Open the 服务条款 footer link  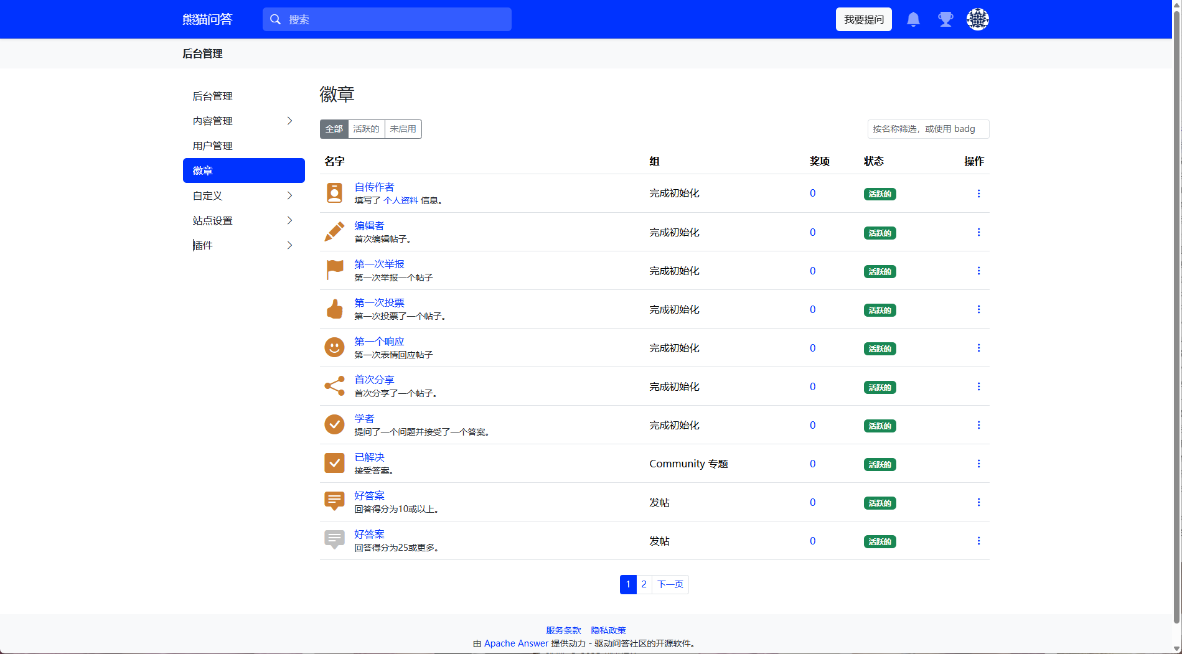(x=563, y=630)
